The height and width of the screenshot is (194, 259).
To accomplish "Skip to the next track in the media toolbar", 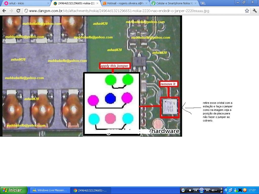I will (207, 190).
